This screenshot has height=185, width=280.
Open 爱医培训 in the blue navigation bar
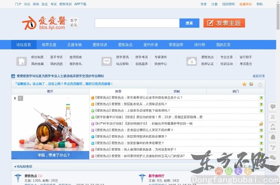coord(100,45)
